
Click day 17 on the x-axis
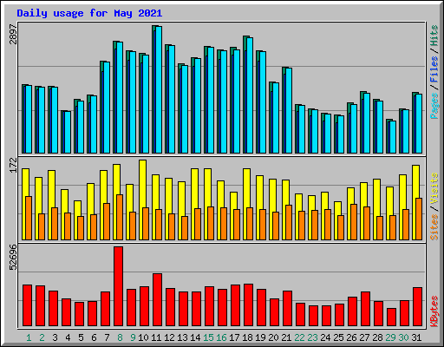[x=234, y=337]
